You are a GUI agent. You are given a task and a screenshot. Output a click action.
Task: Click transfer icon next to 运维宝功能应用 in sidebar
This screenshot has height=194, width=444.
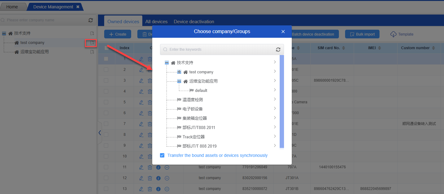92,52
